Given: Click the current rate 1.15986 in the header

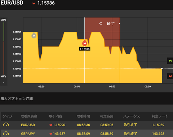Looking at the screenshot, I should click(x=46, y=3).
